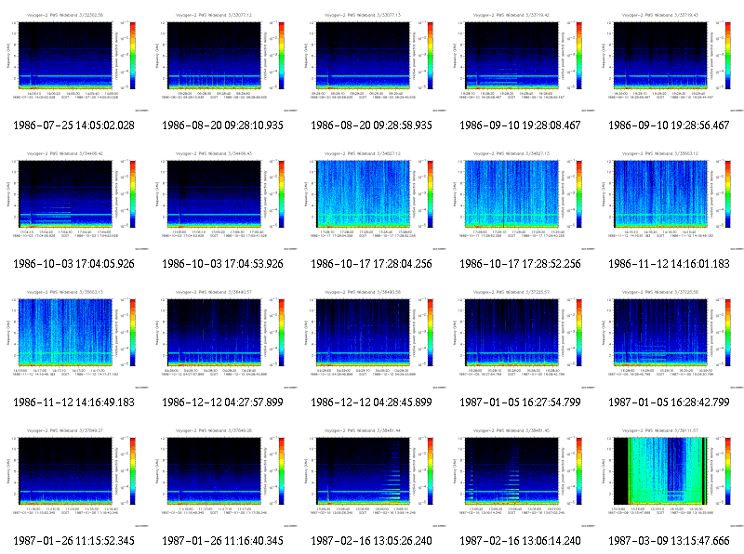The height and width of the screenshot is (554, 744).
Task: Open spectrogram thumbnail dated 1986-08-20 09:28:10.935
Action: coord(223,61)
